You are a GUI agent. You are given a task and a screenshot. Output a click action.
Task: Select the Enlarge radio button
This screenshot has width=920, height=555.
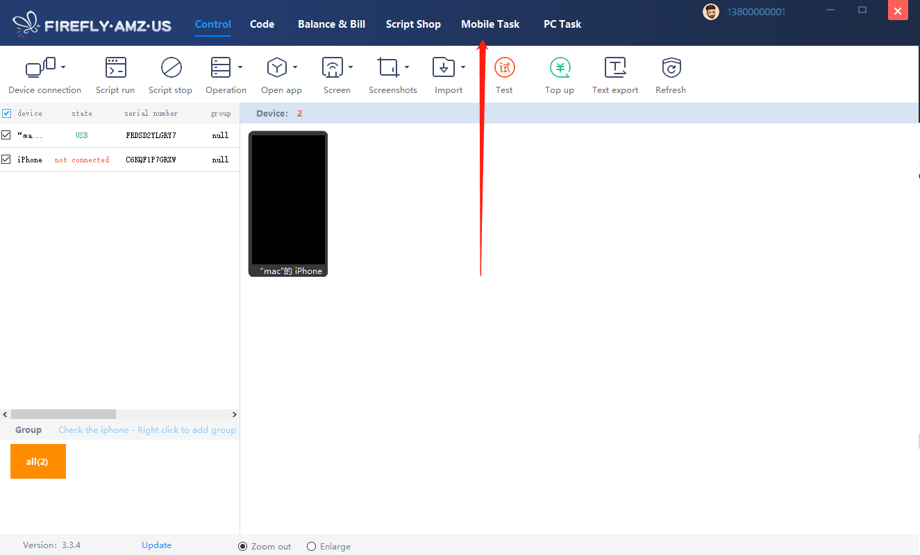(312, 546)
